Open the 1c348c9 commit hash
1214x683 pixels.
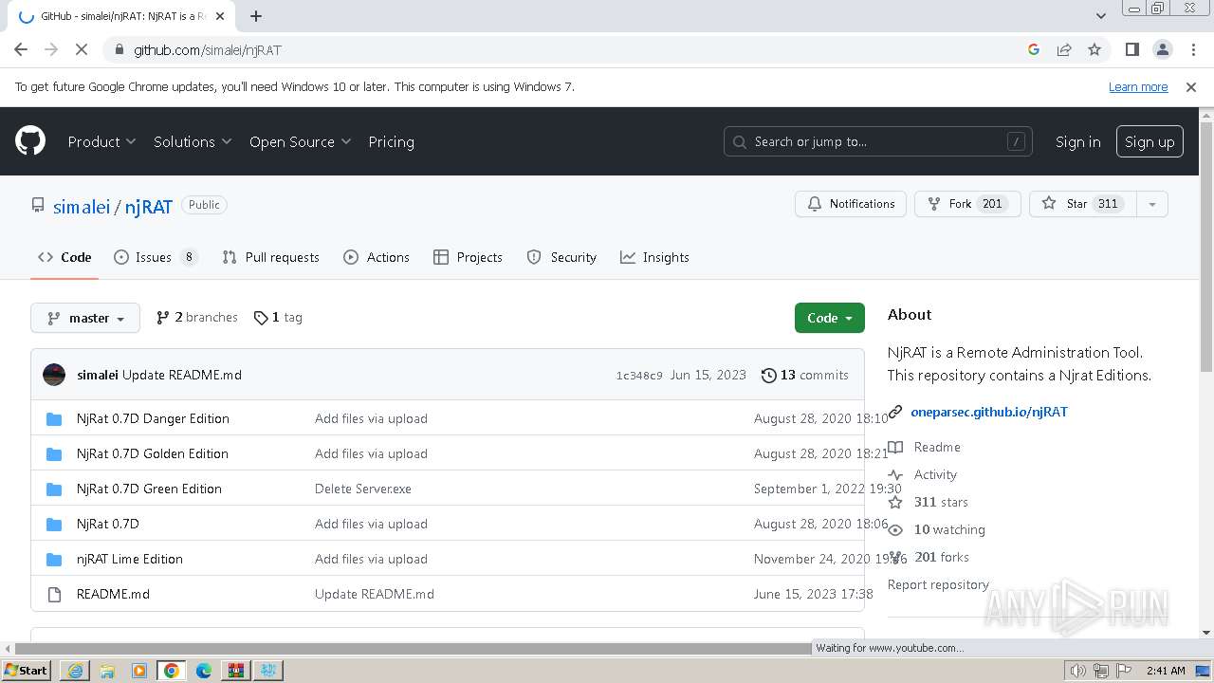(639, 376)
